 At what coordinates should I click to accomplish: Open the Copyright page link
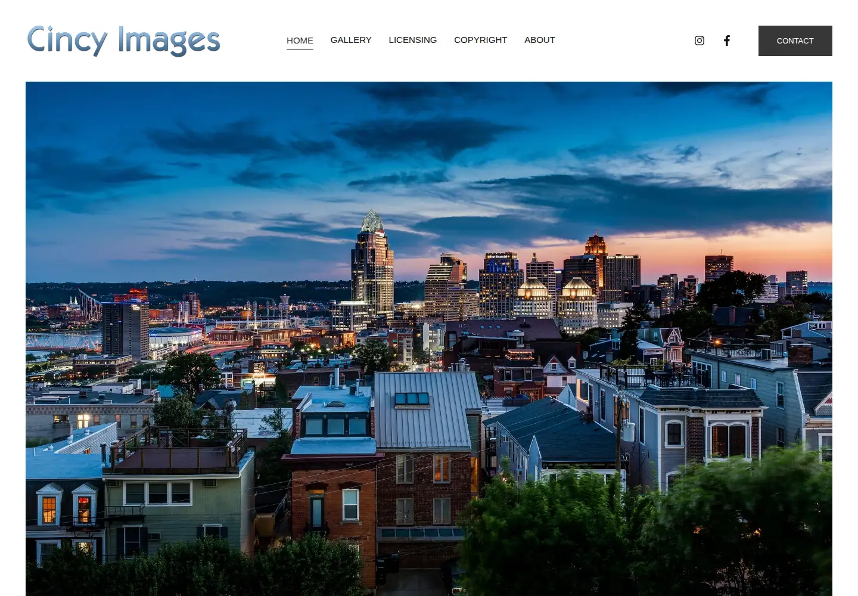click(481, 40)
